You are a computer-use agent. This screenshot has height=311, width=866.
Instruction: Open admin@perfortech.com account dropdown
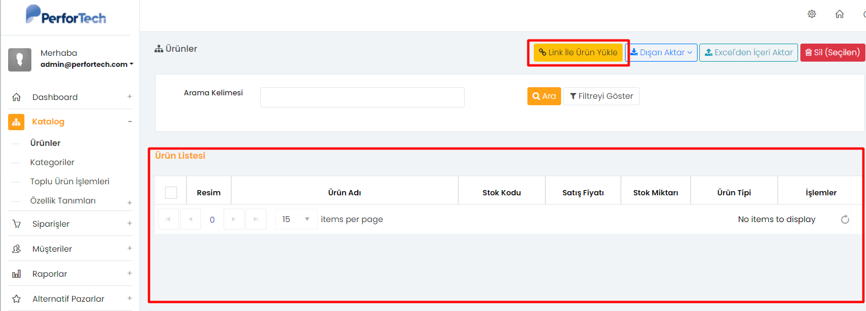[x=87, y=65]
